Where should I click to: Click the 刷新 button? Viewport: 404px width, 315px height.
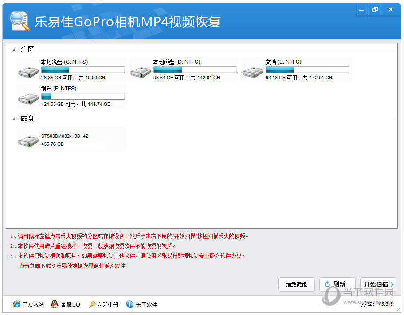pos(337,284)
